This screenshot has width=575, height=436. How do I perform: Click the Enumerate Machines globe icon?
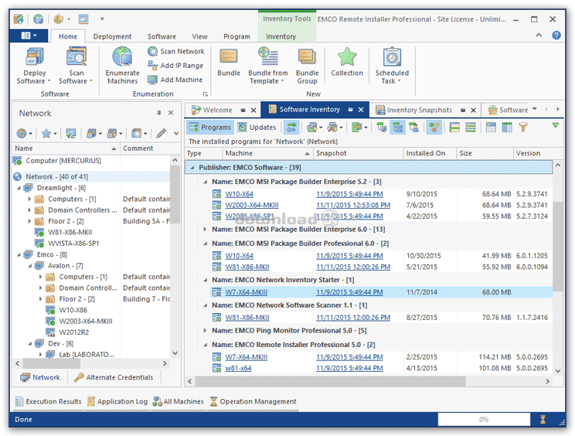coord(122,56)
